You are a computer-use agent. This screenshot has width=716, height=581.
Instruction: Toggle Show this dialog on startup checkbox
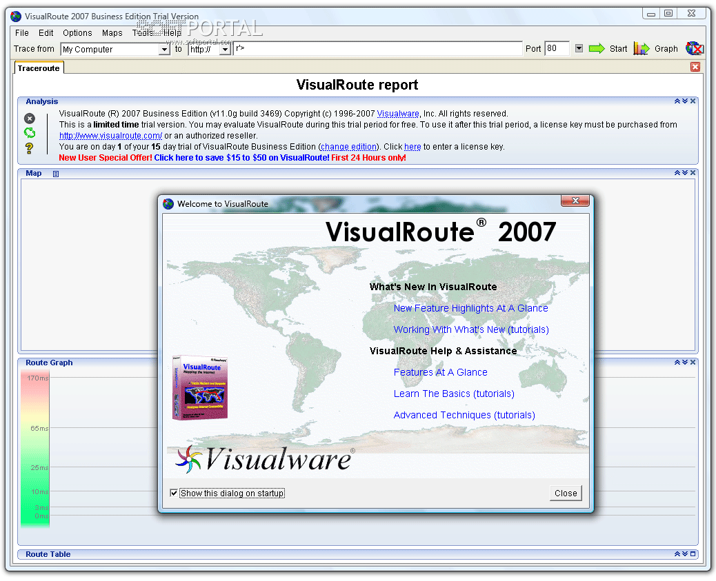point(174,493)
